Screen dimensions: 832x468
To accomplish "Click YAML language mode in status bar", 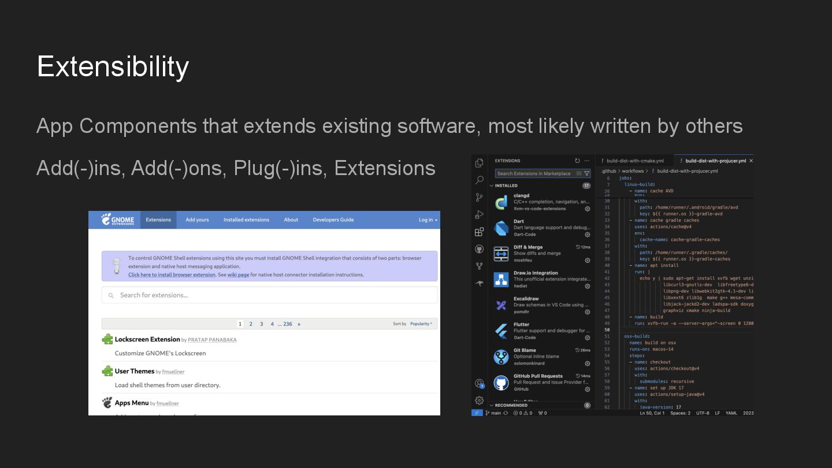I will coord(731,413).
